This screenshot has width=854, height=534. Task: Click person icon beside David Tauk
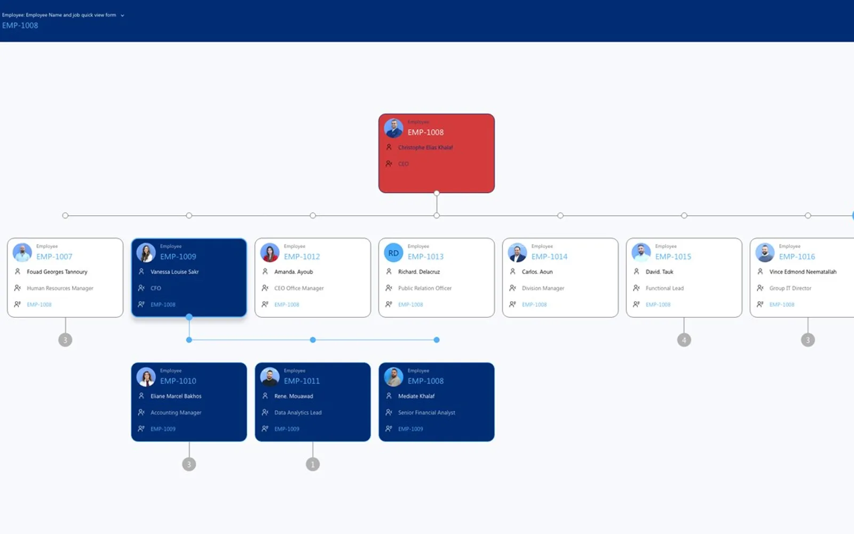click(x=637, y=272)
